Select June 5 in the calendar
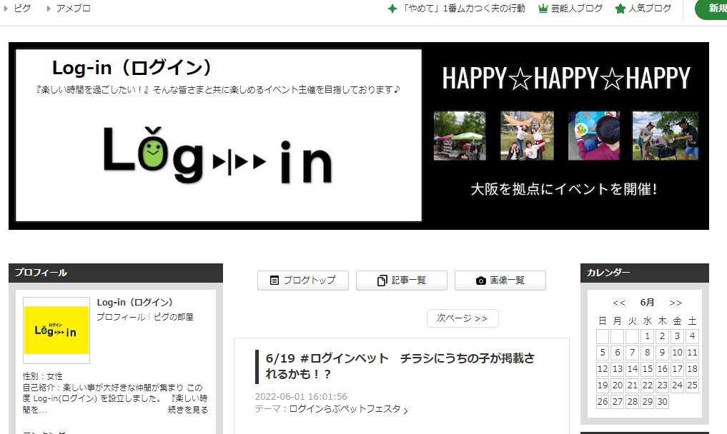This screenshot has height=434, width=727. pos(603,353)
